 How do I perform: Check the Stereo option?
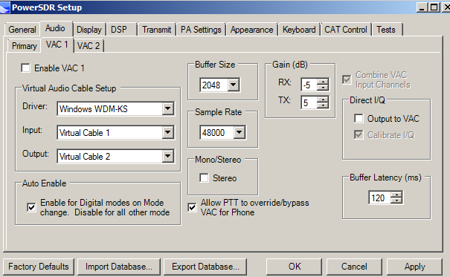tap(204, 178)
